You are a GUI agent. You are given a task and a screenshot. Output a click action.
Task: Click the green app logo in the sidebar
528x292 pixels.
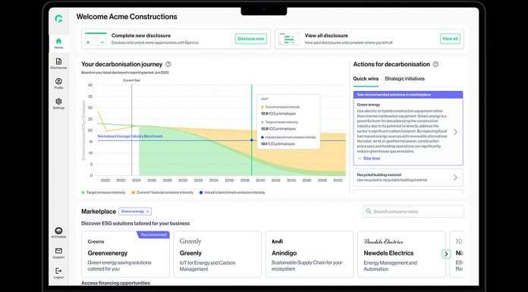point(58,19)
